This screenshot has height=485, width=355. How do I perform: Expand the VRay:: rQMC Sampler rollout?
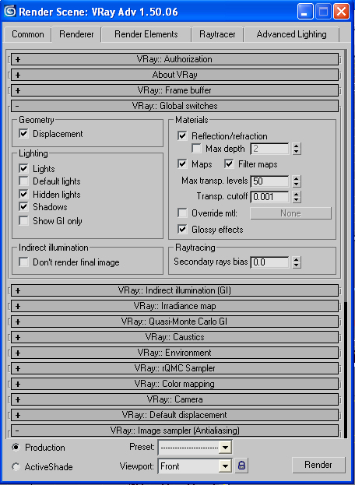pyautogui.click(x=174, y=368)
